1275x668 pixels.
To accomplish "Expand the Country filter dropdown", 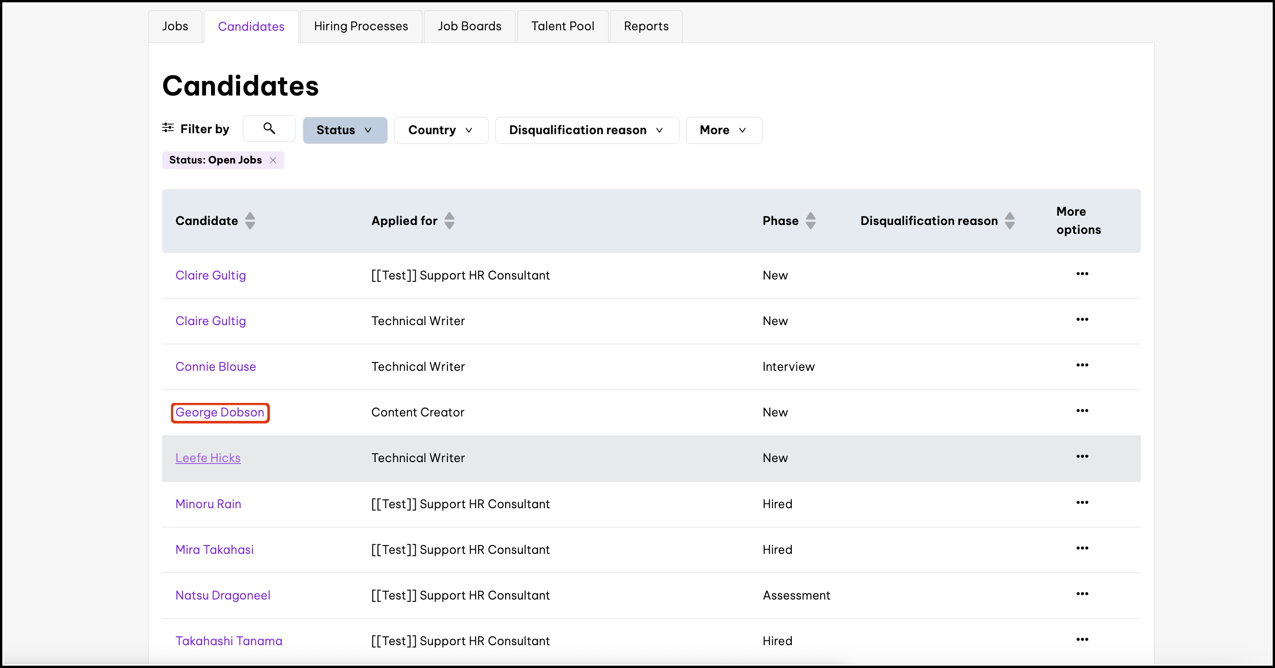I will [440, 130].
